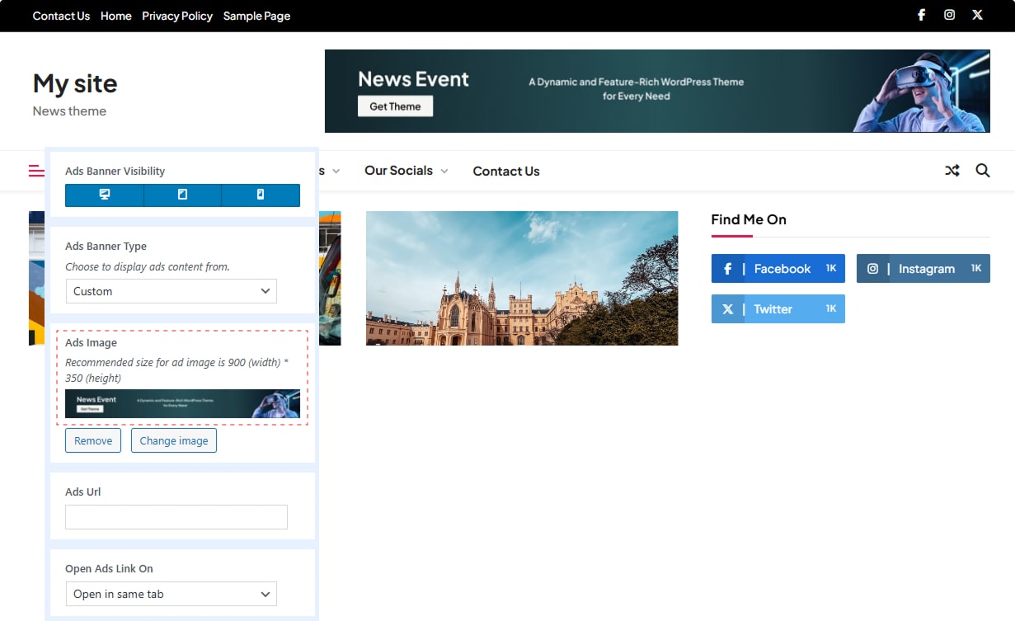The width and height of the screenshot is (1015, 621).
Task: Select the Ads Image preview thumbnail
Action: click(x=182, y=404)
